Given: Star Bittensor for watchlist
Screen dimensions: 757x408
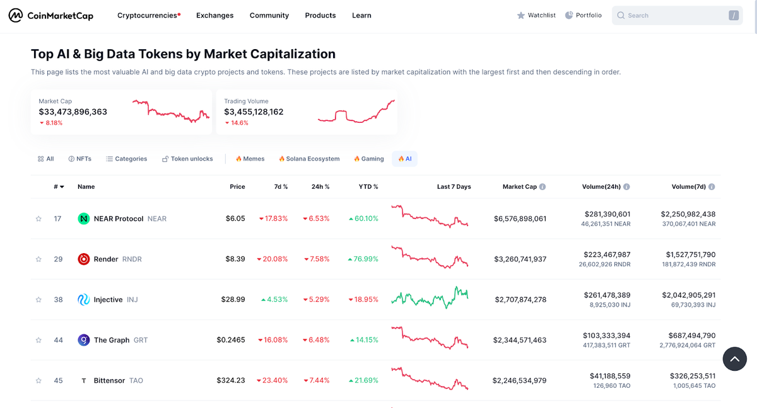Looking at the screenshot, I should click(38, 380).
